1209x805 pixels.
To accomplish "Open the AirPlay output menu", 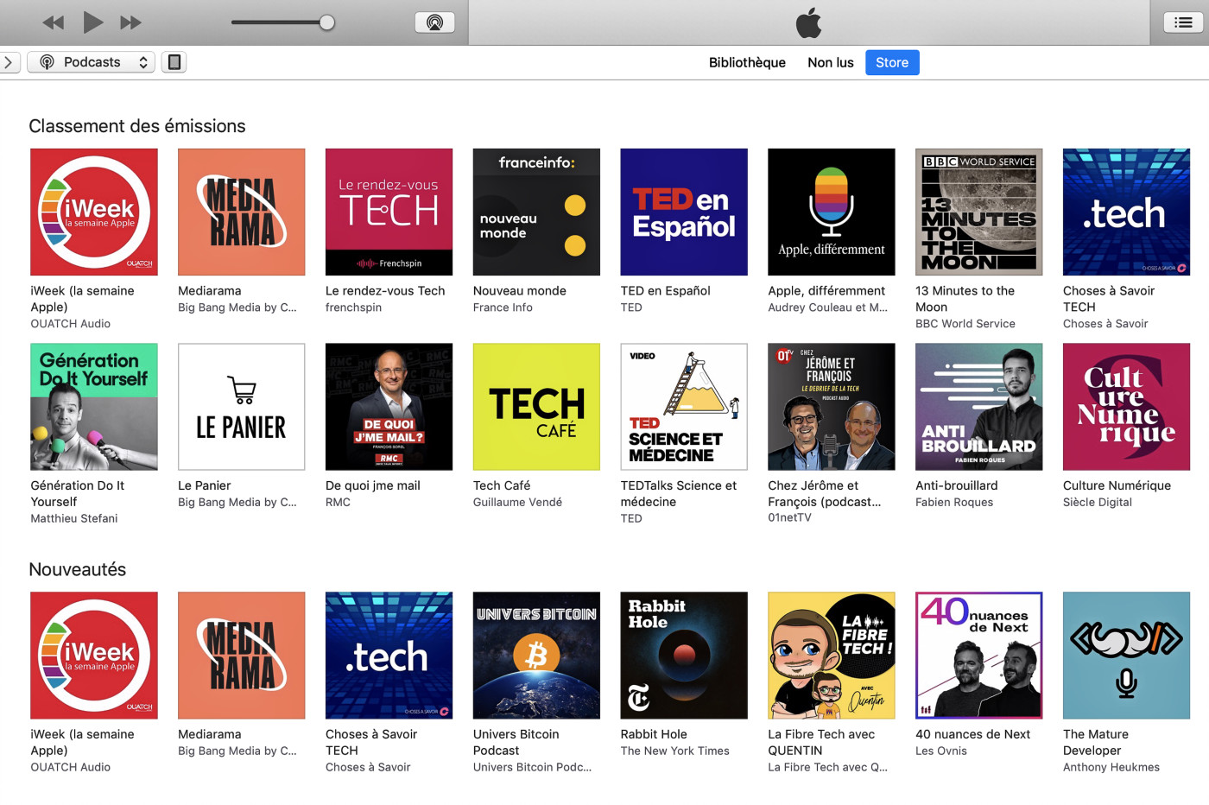I will click(x=434, y=22).
